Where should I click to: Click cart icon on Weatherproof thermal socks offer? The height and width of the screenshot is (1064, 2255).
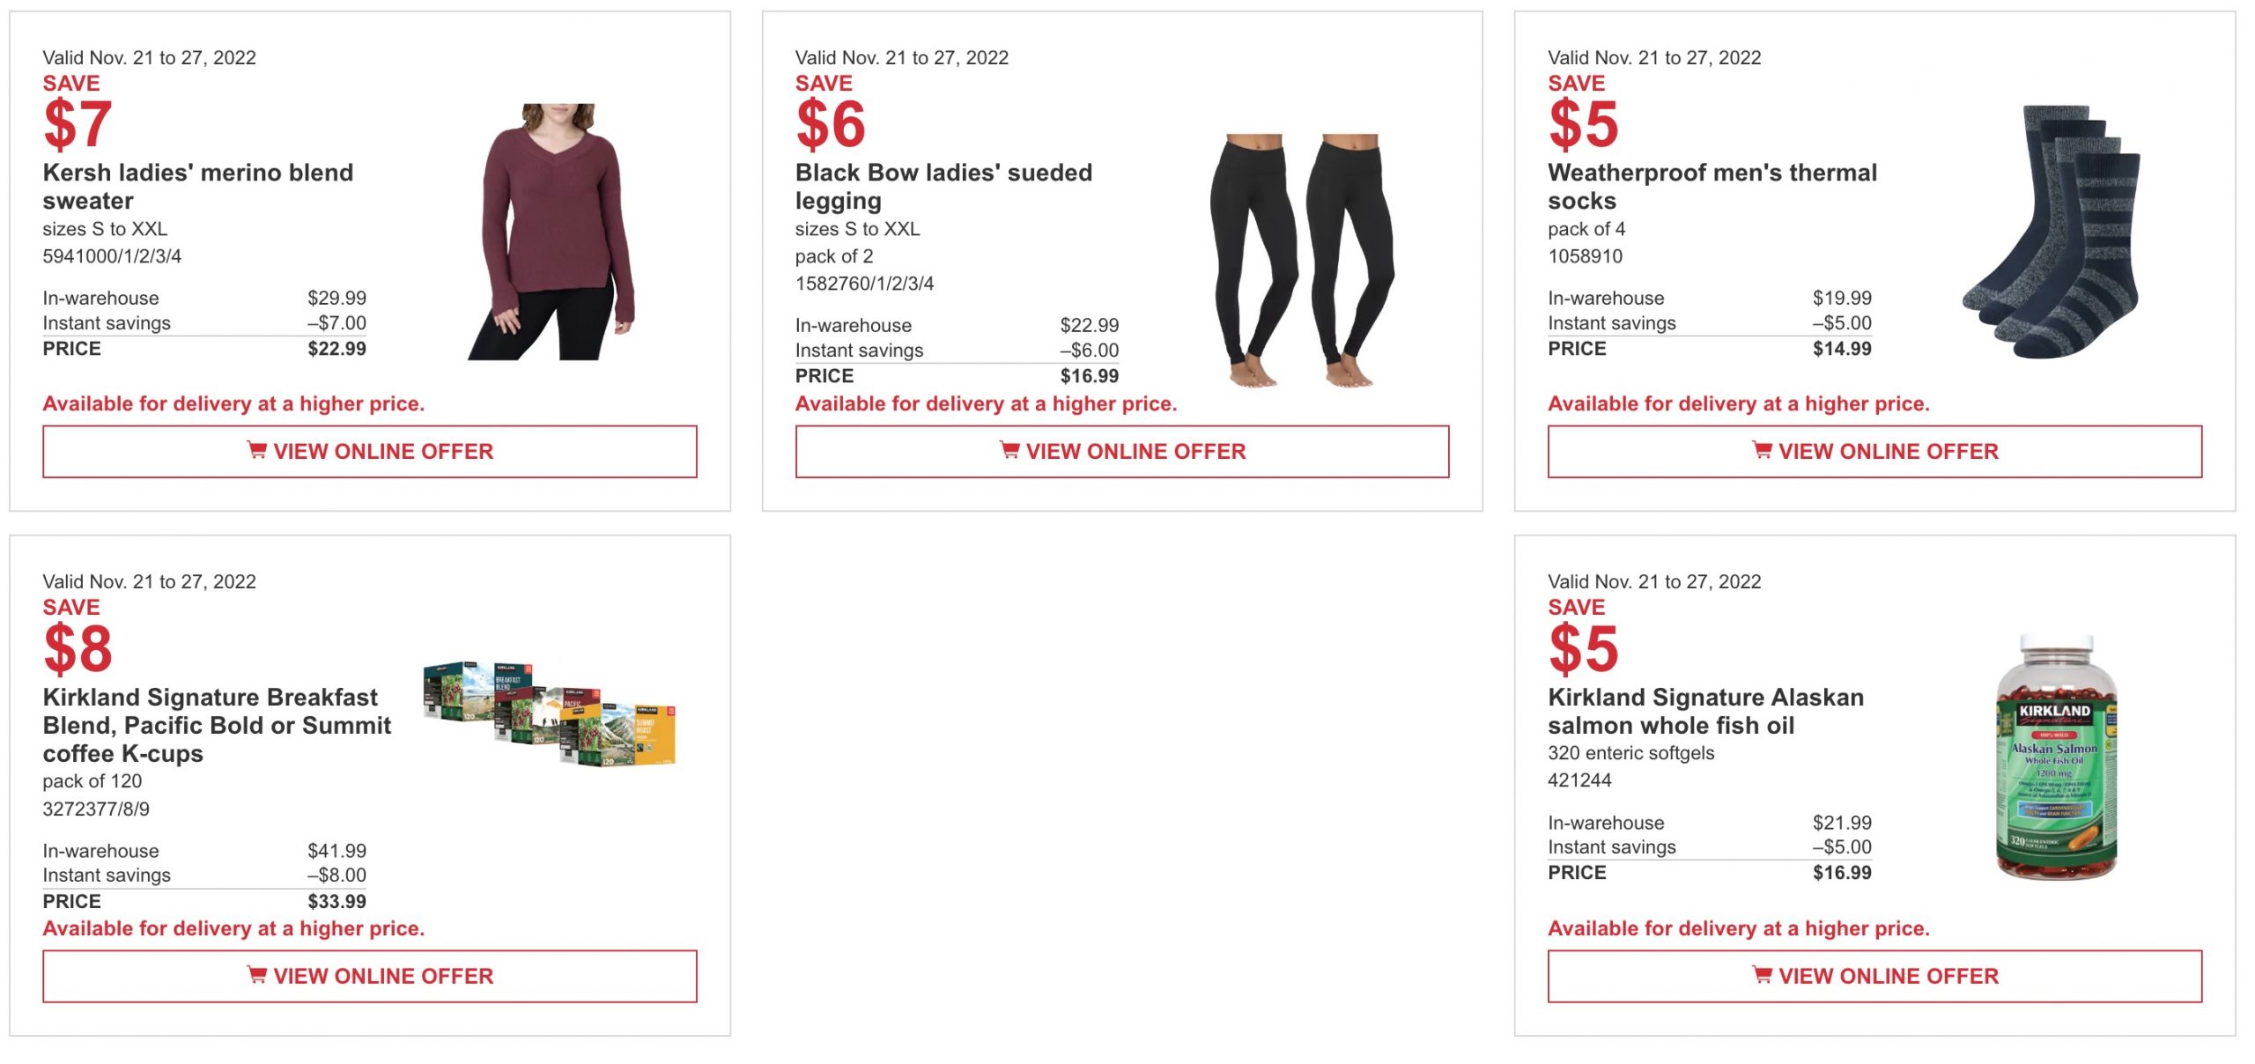(x=1762, y=451)
